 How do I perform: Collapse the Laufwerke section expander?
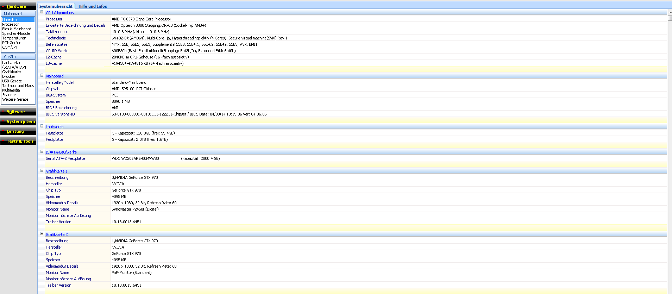click(42, 126)
